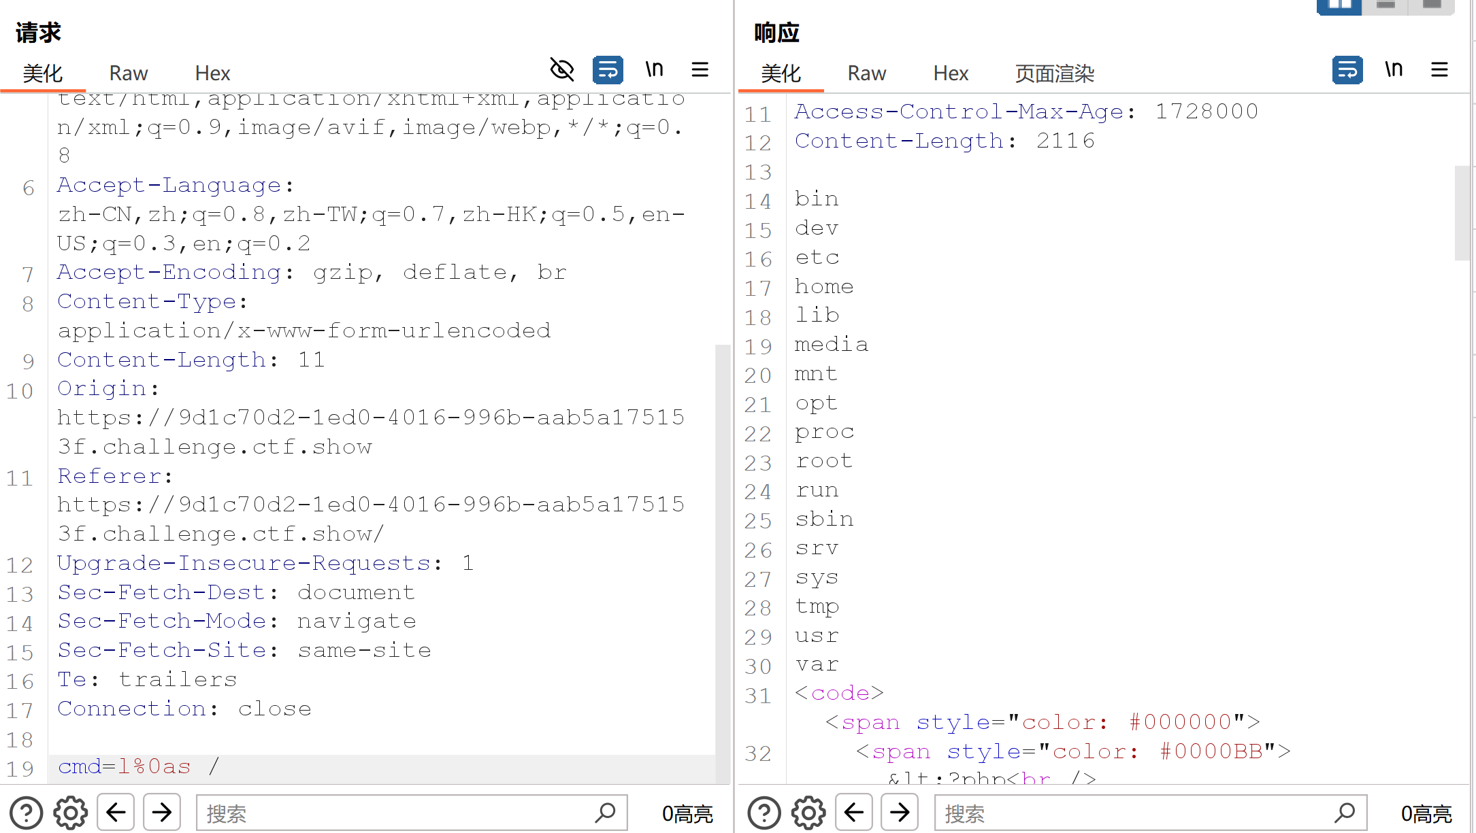This screenshot has width=1476, height=833.
Task: Select top-bottom split layout icon
Action: (1385, 5)
